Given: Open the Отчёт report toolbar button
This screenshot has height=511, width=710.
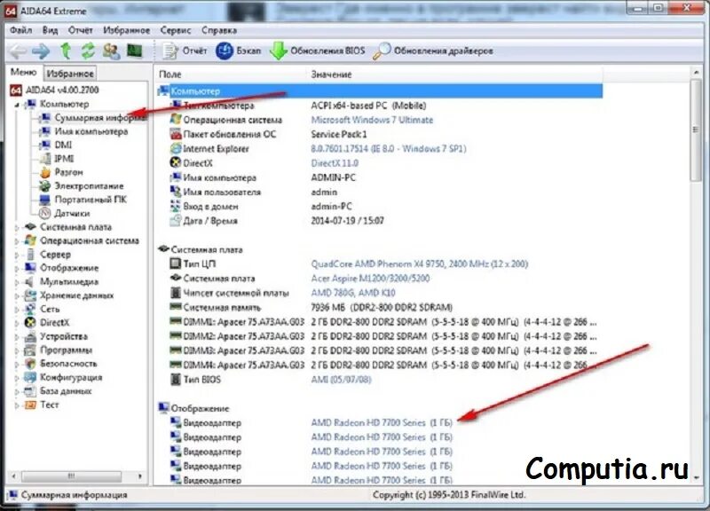Looking at the screenshot, I should pos(185,51).
